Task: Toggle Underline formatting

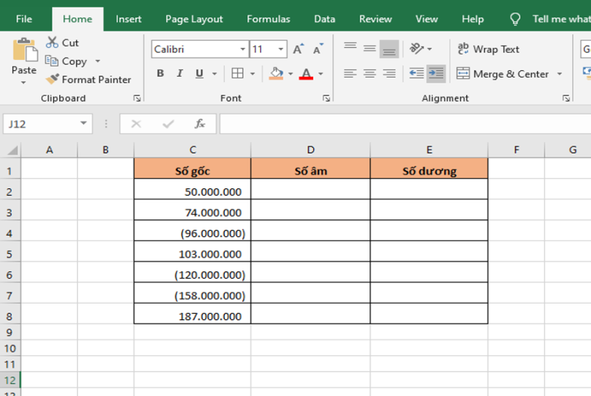Action: [199, 73]
